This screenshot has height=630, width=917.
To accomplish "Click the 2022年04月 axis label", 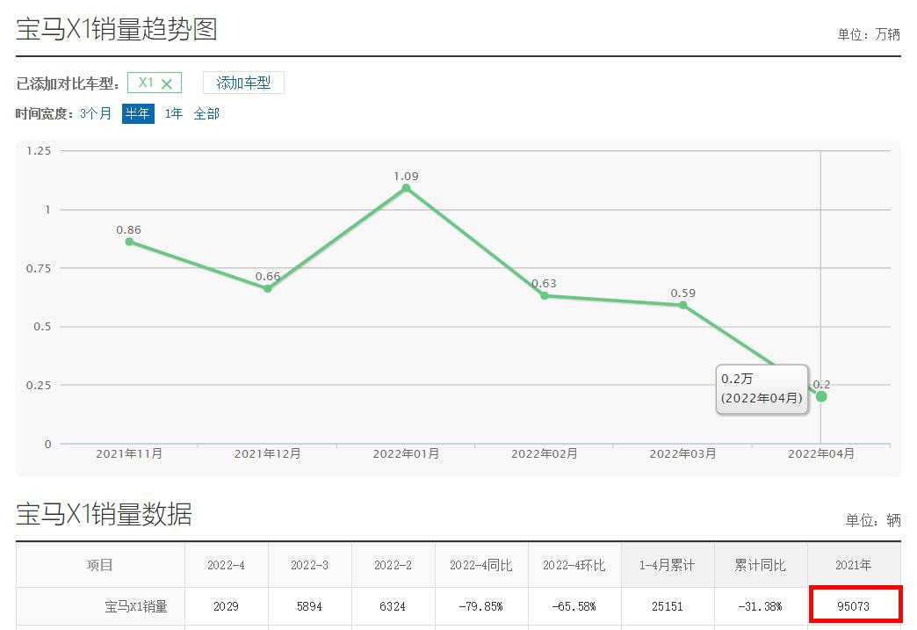I will (x=821, y=454).
